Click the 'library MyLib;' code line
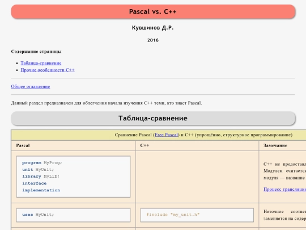The height and width of the screenshot is (230, 306). tap(41, 177)
